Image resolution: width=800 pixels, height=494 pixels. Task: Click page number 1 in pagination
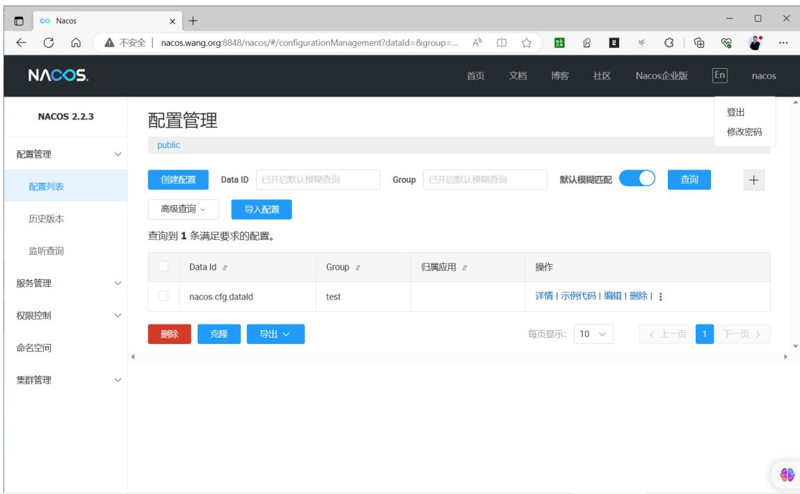[705, 334]
